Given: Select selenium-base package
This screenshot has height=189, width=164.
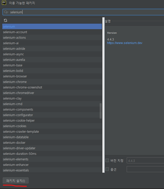Looking at the screenshot, I should point(52,65).
